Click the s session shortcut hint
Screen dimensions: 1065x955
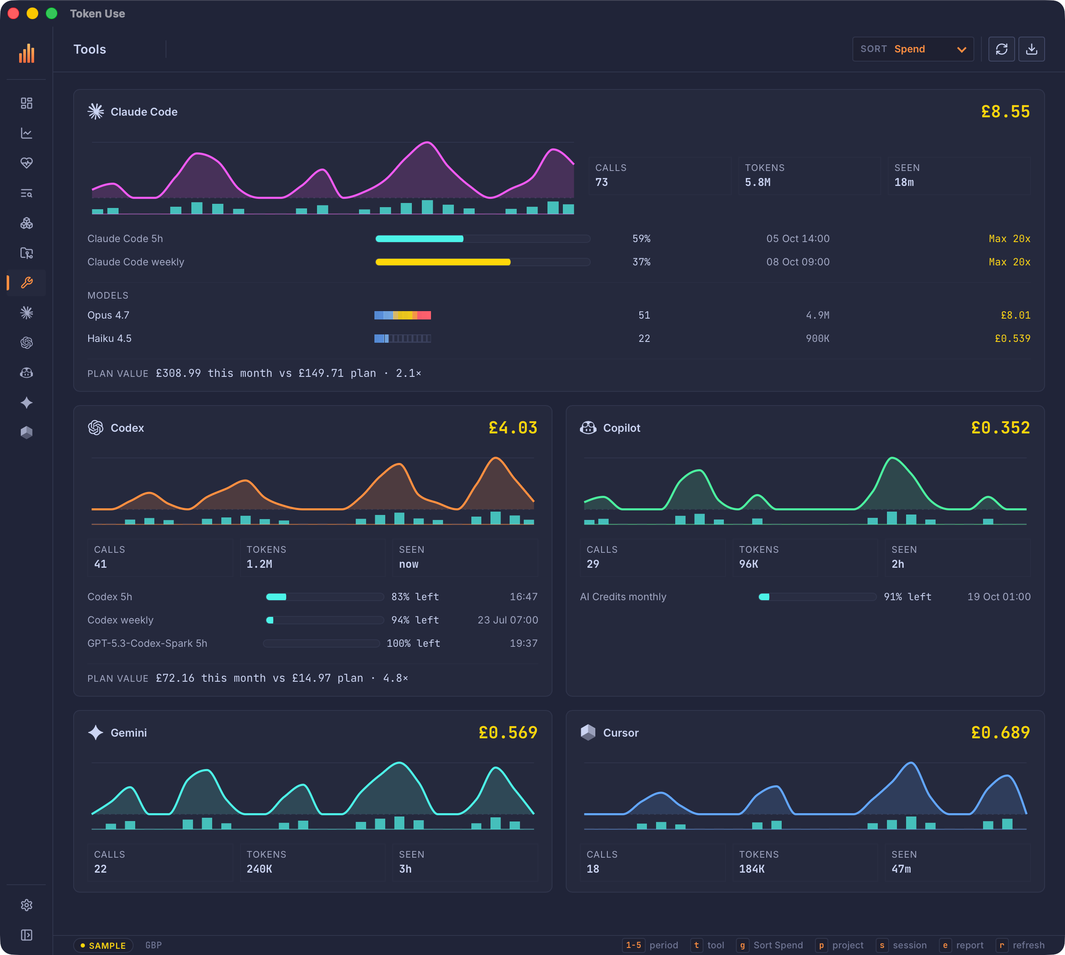pos(901,945)
